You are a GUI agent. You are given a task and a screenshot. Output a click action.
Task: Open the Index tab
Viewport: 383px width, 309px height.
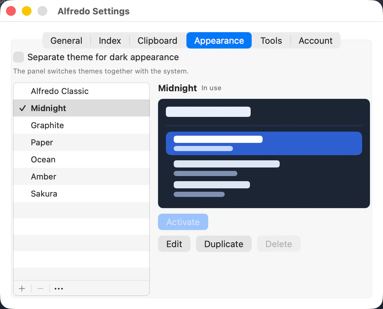(110, 41)
